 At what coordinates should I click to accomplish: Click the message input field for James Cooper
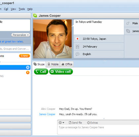98,130
